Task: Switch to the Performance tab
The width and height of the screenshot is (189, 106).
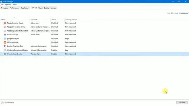Action: point(14,8)
